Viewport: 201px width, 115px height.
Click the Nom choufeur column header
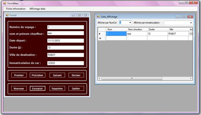[137, 29]
